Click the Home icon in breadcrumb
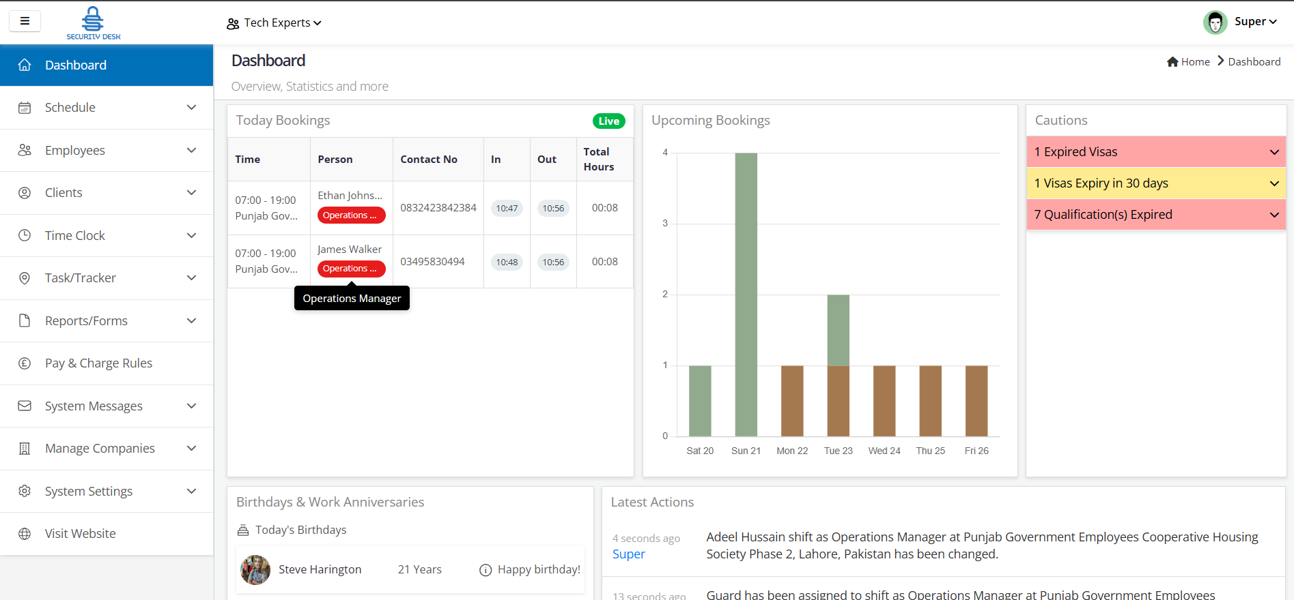 tap(1172, 62)
